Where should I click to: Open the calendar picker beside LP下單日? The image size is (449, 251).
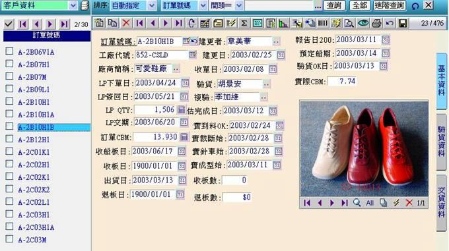pos(186,83)
